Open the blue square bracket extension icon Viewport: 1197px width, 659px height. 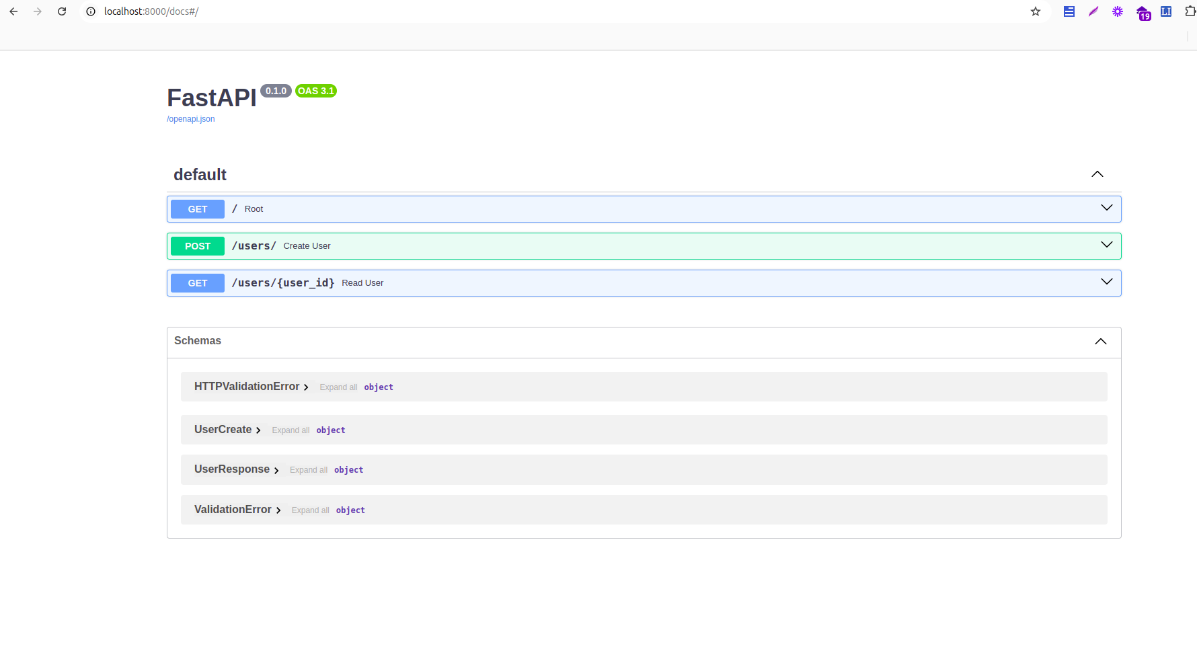click(x=1166, y=11)
